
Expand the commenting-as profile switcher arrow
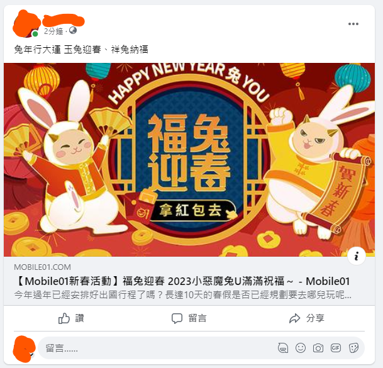[31, 355]
